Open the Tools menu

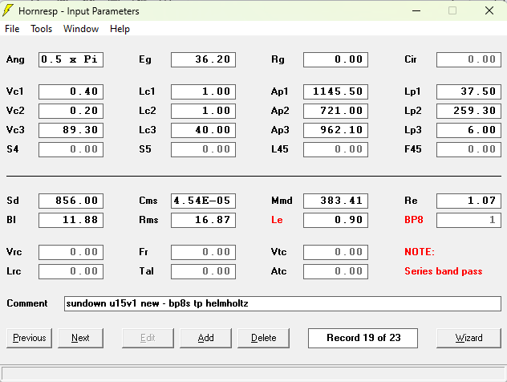[42, 29]
